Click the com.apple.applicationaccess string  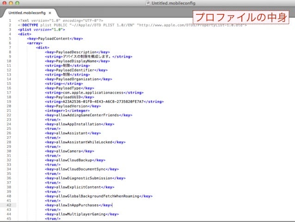pos(93,93)
